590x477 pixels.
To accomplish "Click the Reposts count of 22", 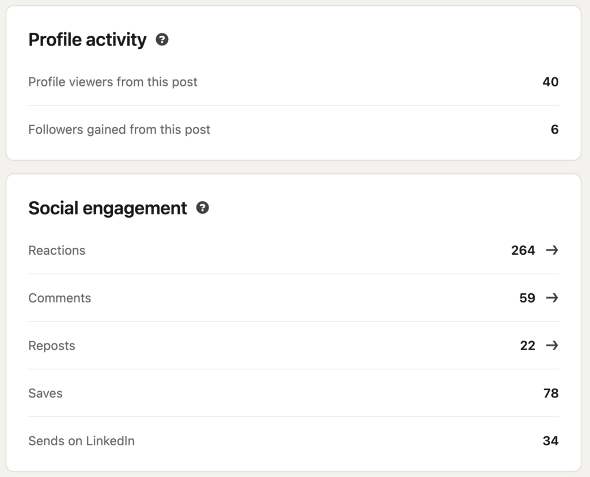I will [x=527, y=346].
